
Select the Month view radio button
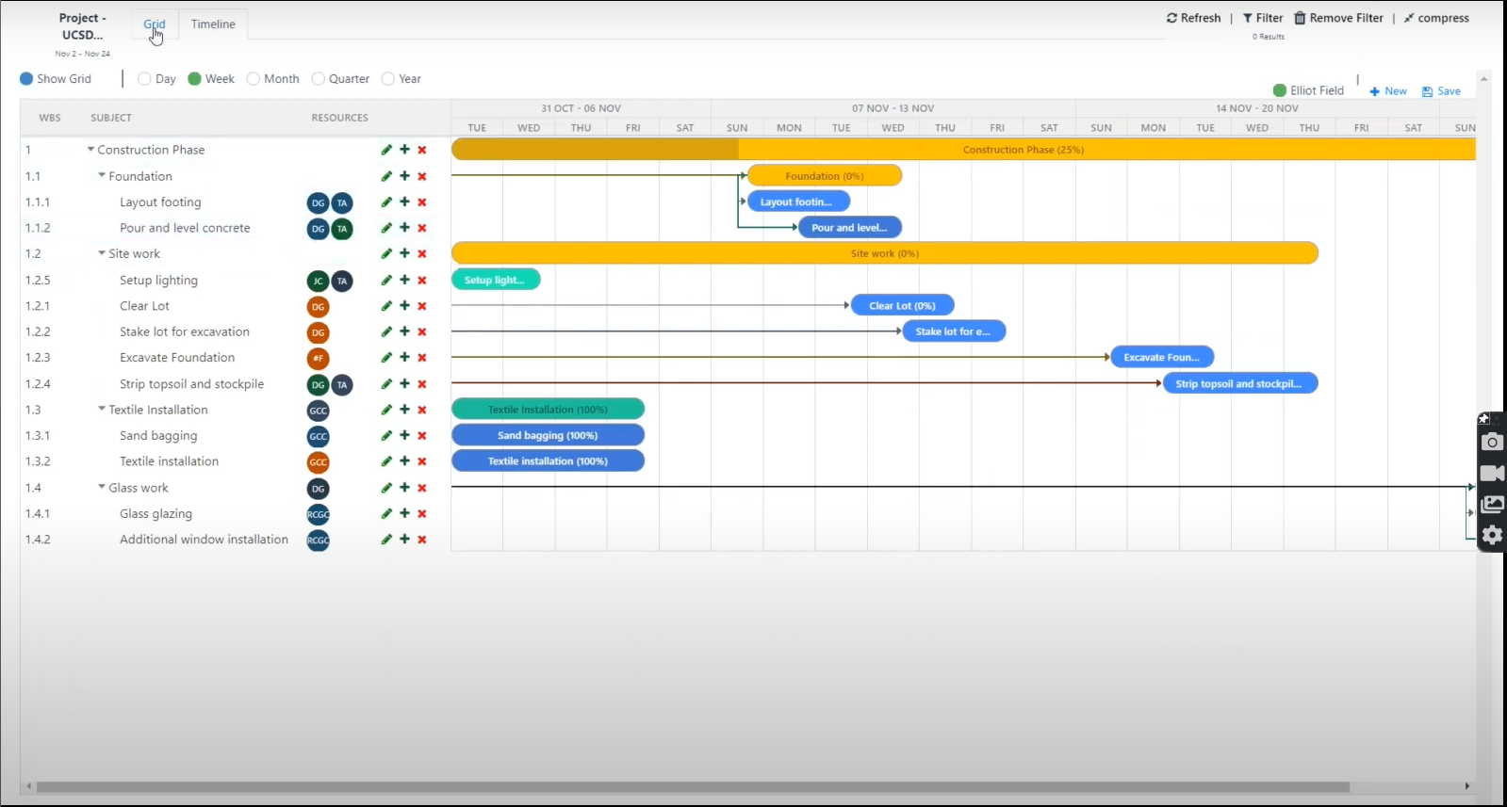254,79
